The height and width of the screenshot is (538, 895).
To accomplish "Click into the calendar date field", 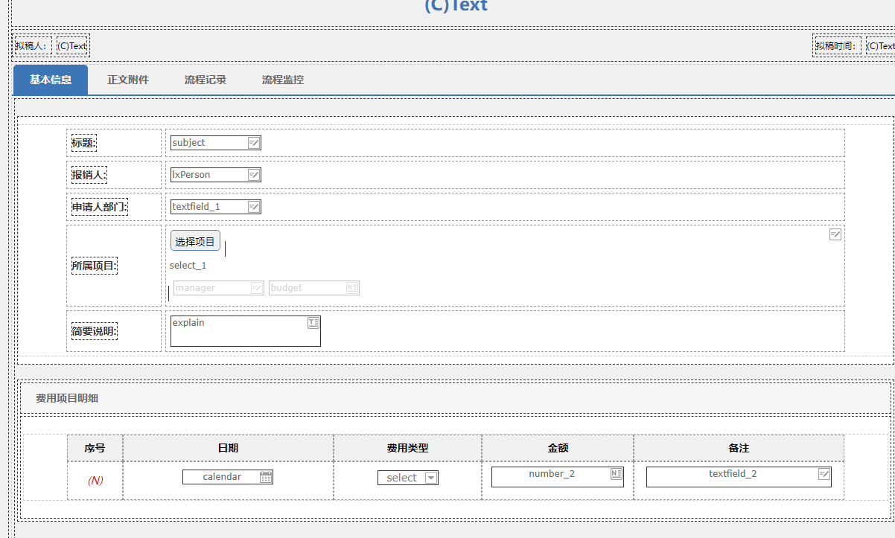I will tap(228, 477).
